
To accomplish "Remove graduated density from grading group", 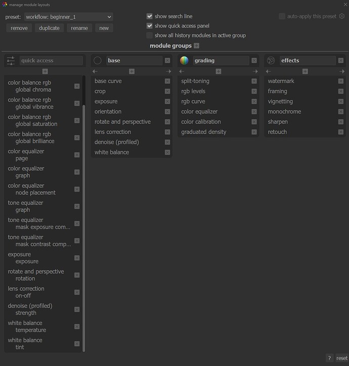I will pyautogui.click(x=254, y=132).
